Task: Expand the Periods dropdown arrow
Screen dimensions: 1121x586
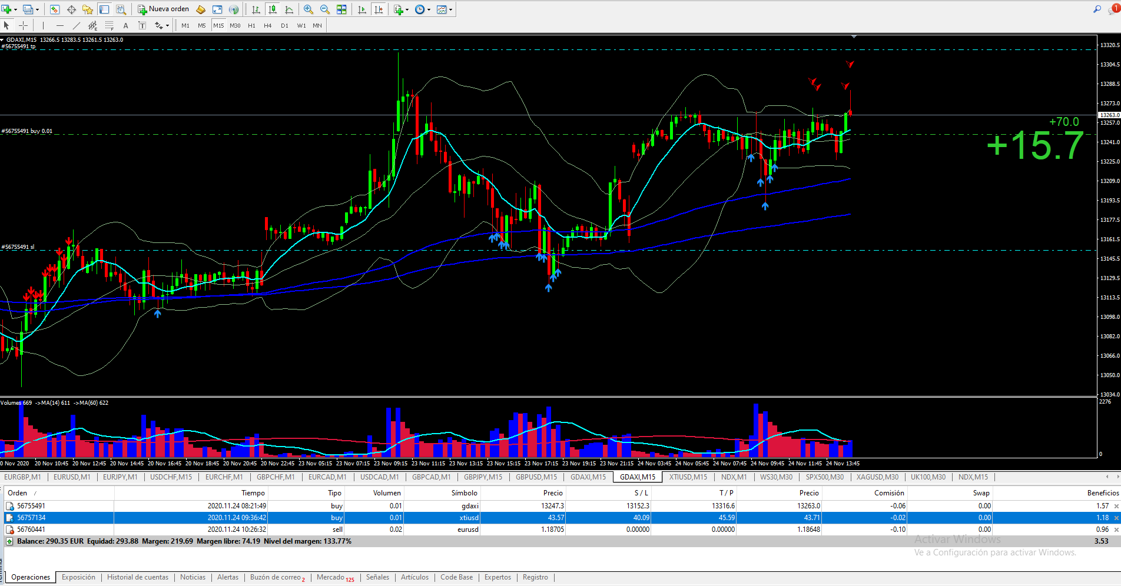Action: click(x=429, y=9)
